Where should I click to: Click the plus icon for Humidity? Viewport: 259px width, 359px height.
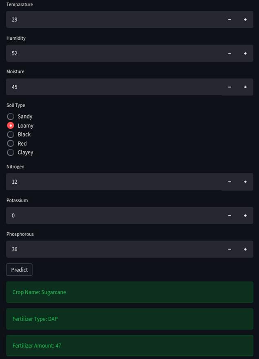(x=245, y=53)
